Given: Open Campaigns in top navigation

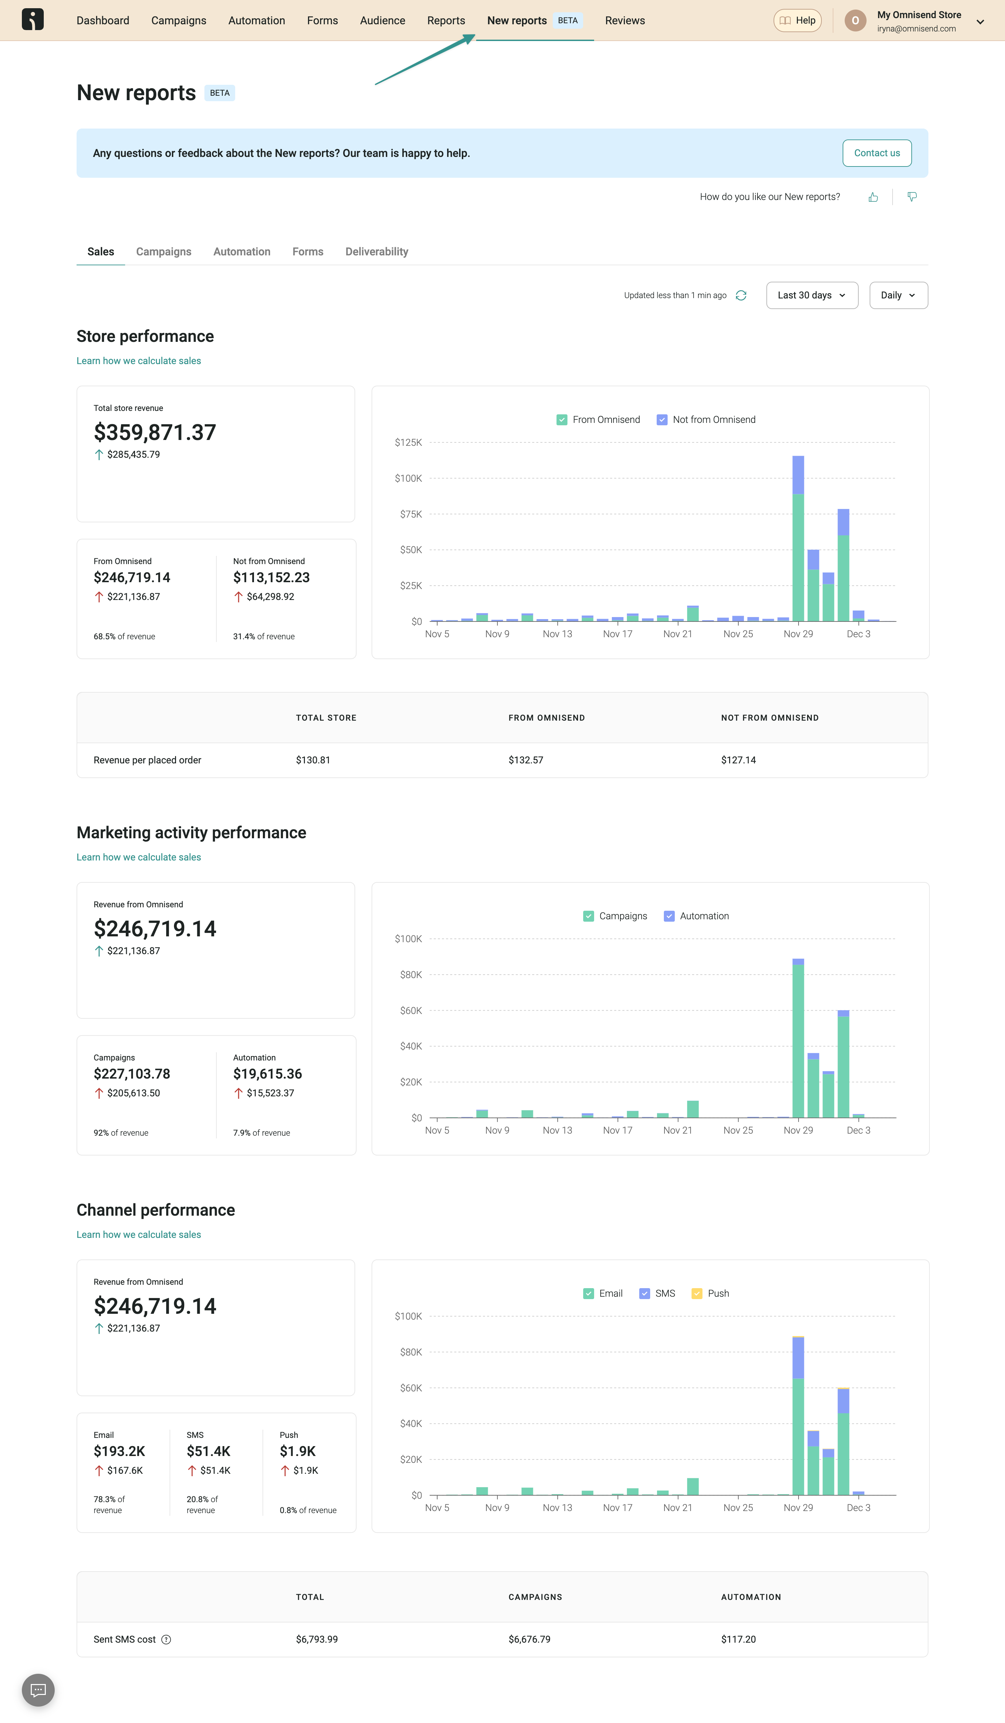Looking at the screenshot, I should (178, 21).
